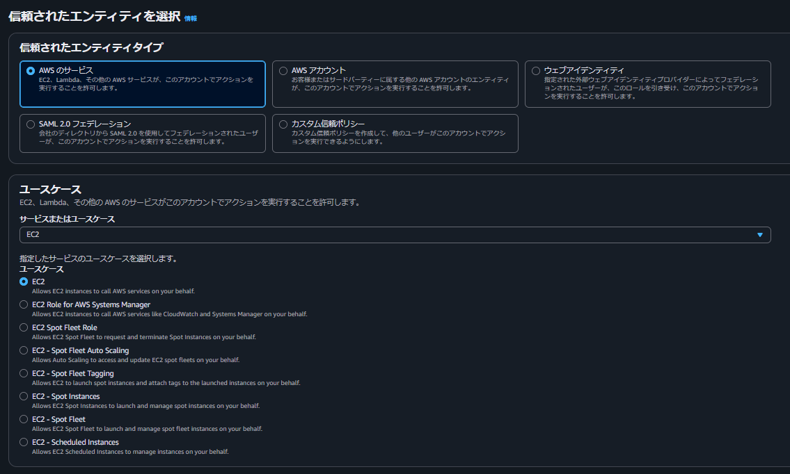The width and height of the screenshot is (790, 474).
Task: Select the EC2 Spot Fleet Role use case
Action: (23, 327)
